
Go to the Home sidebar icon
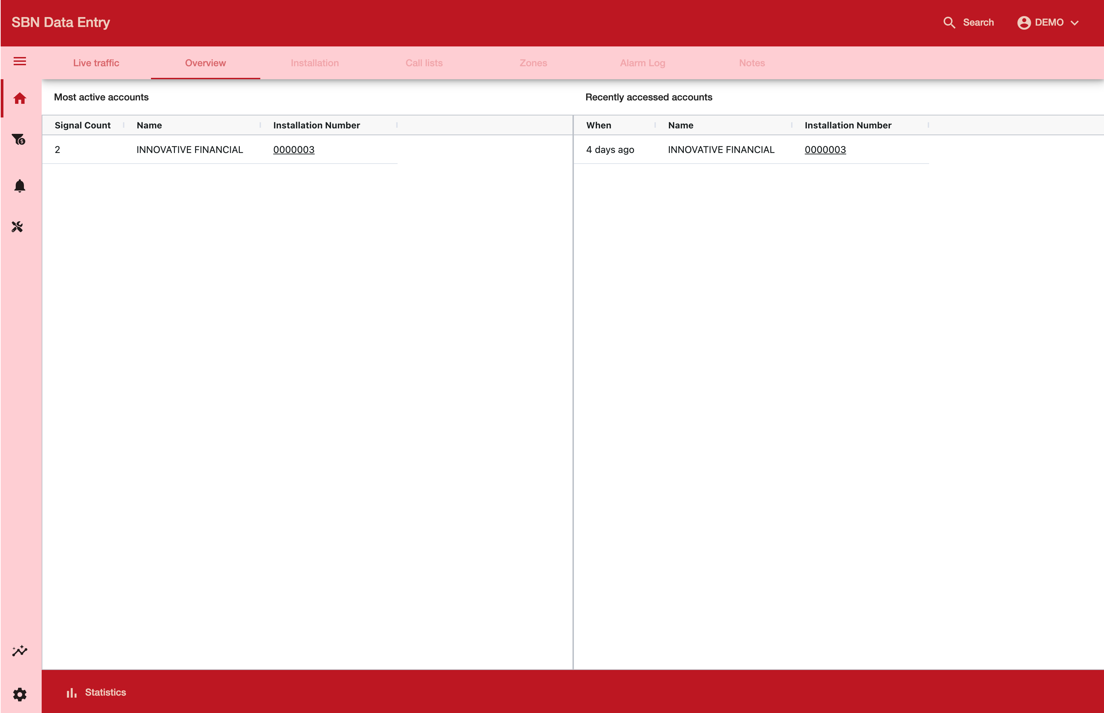tap(19, 98)
